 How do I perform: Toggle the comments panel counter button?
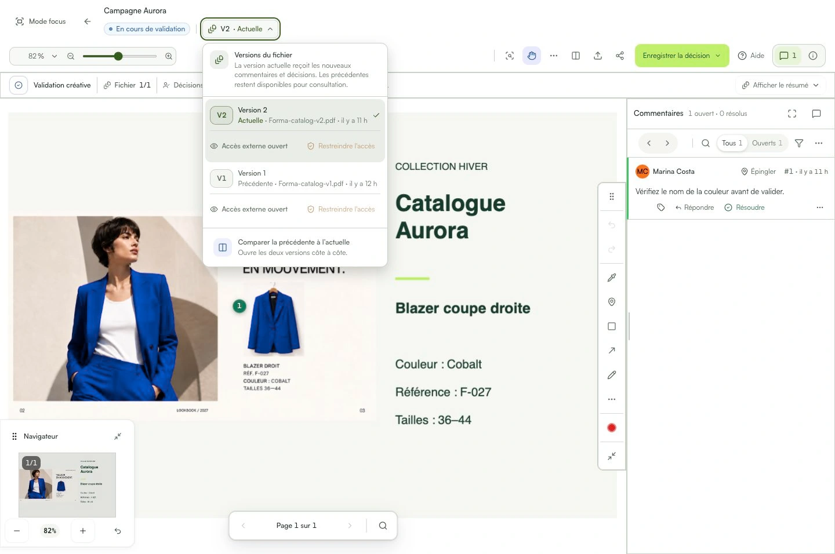[787, 56]
